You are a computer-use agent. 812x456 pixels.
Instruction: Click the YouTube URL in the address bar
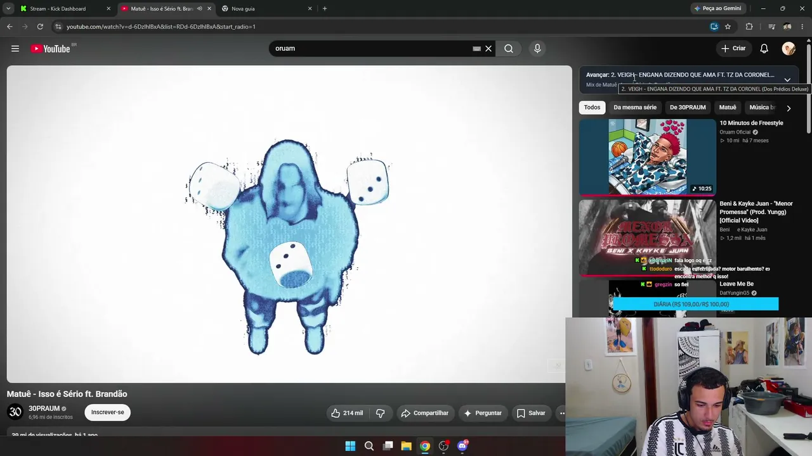coord(161,27)
